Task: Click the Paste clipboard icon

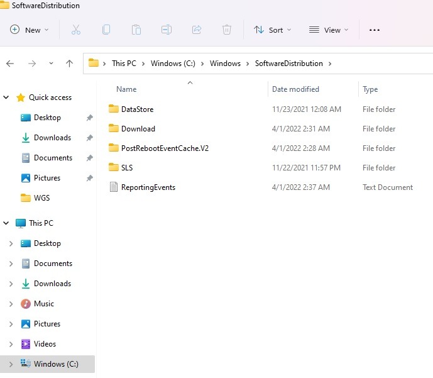Action: coord(136,30)
